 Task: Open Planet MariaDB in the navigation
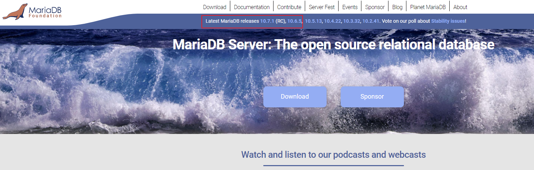click(428, 7)
